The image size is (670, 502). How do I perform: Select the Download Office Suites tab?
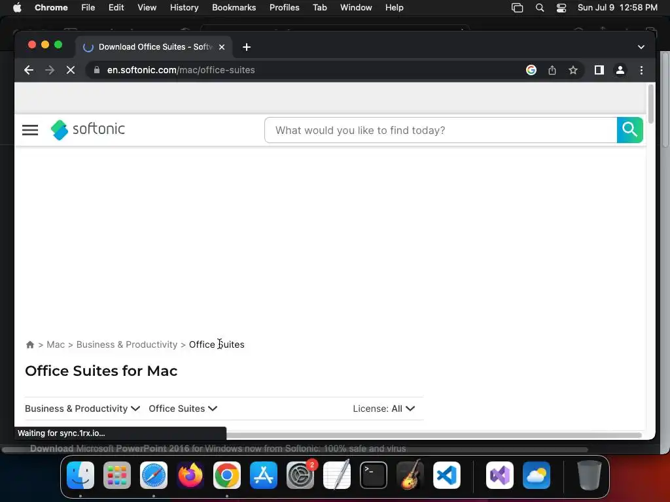(x=154, y=47)
